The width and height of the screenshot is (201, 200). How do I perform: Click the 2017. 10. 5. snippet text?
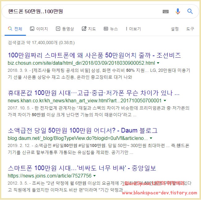point(98,111)
